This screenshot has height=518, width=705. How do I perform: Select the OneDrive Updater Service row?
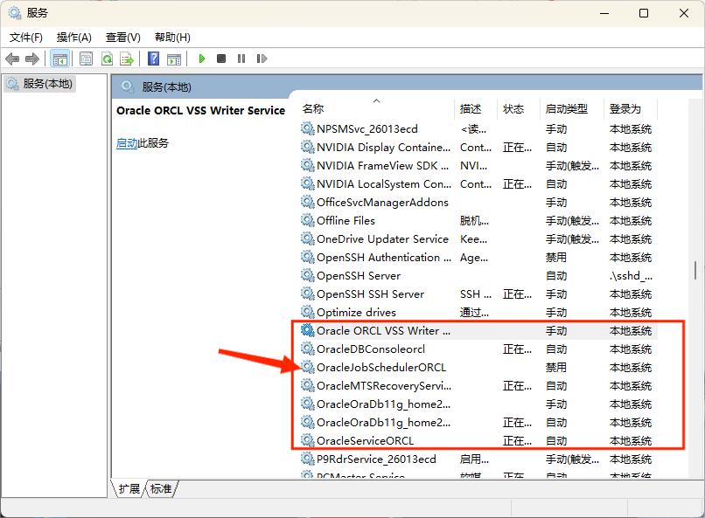coord(478,239)
